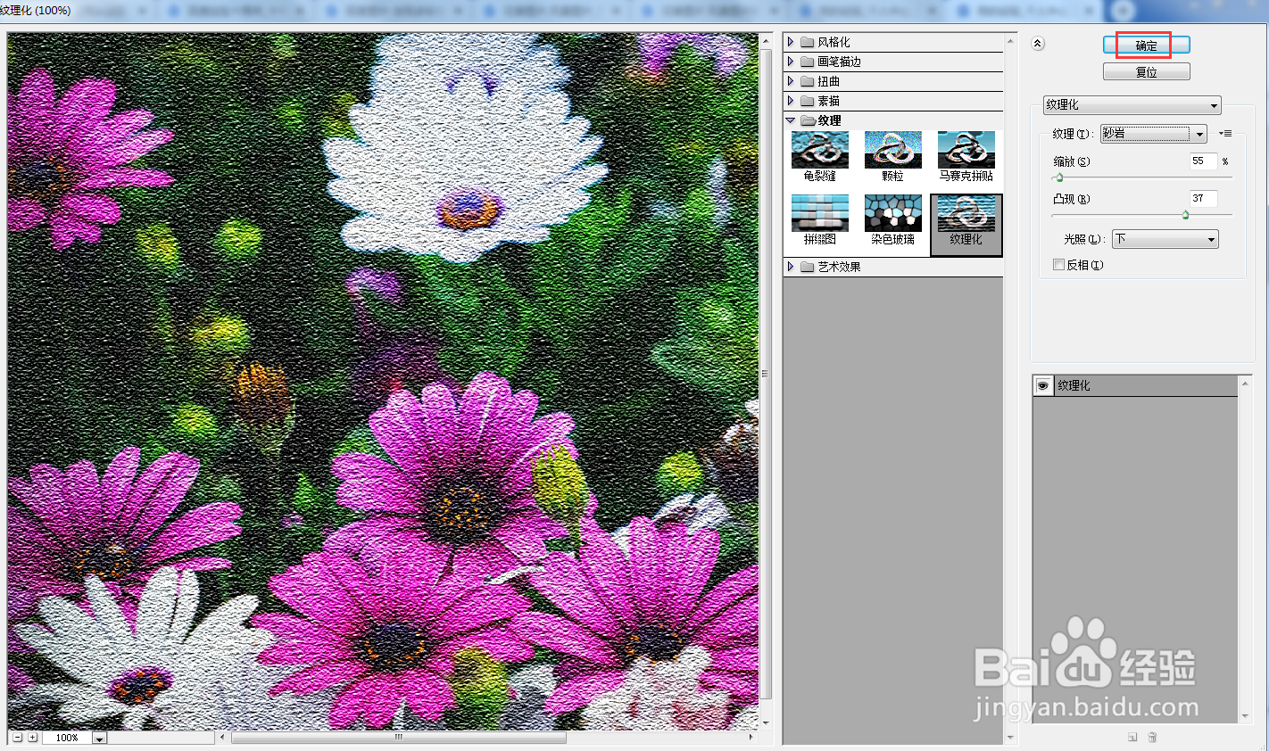Select the 纹理化 texturizer thumbnail
The width and height of the screenshot is (1269, 751).
[966, 225]
